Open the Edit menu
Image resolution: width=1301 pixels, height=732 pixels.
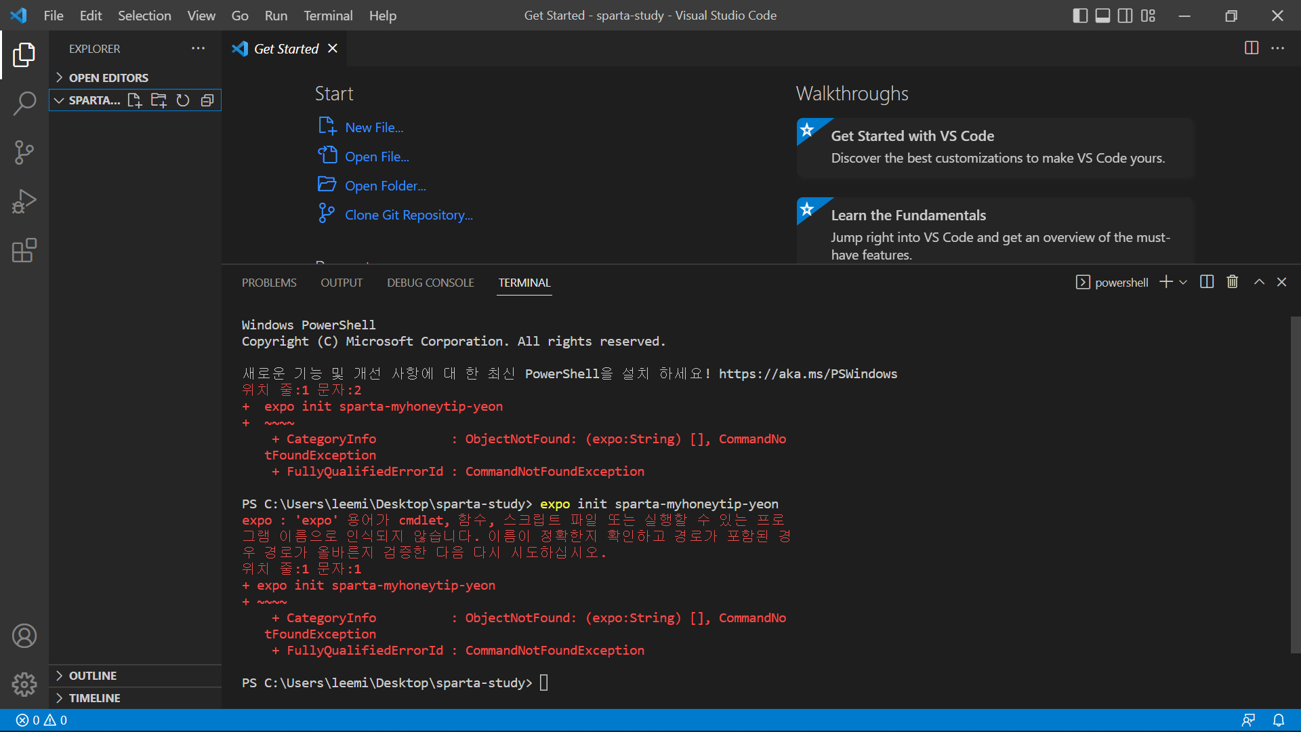(91, 16)
